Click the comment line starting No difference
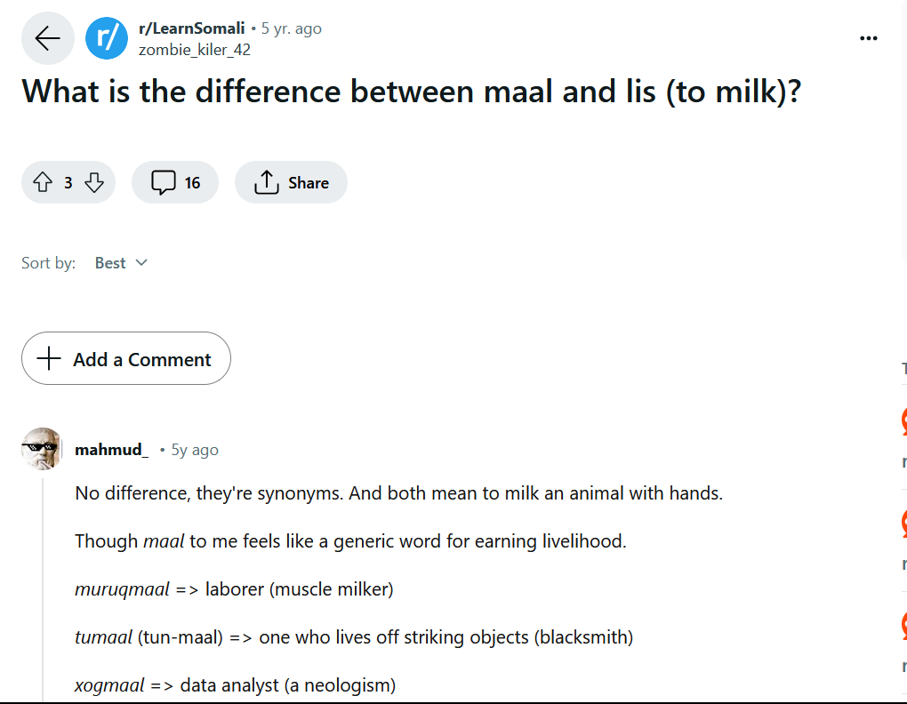907x704 pixels. (398, 492)
